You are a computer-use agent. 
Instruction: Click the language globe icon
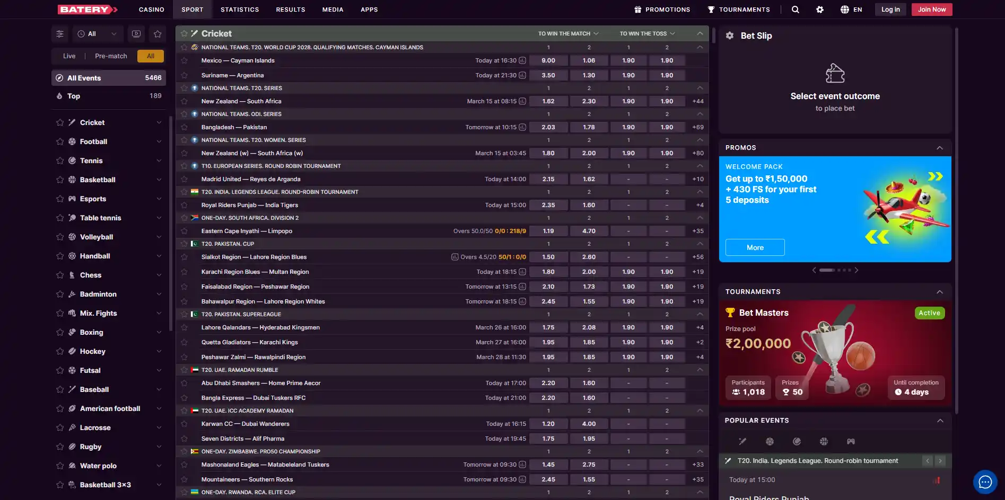(x=844, y=10)
